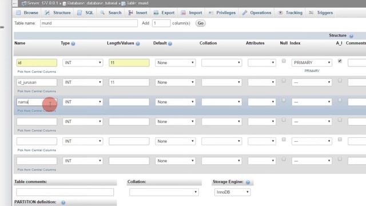Viewport: 366px width, 206px height.
Task: Toggle Null checkbox in fourth column row
Action: pyautogui.click(x=284, y=120)
